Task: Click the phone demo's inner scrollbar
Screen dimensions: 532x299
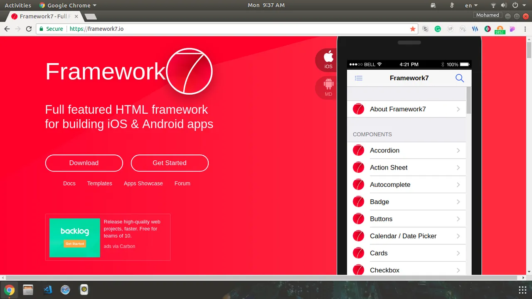Action: (469, 100)
